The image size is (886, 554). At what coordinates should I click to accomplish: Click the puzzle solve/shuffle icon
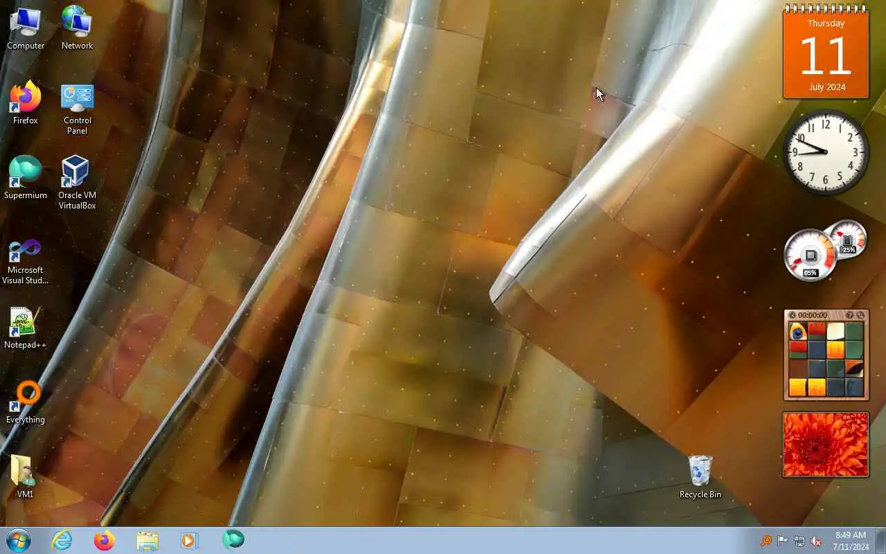click(860, 315)
